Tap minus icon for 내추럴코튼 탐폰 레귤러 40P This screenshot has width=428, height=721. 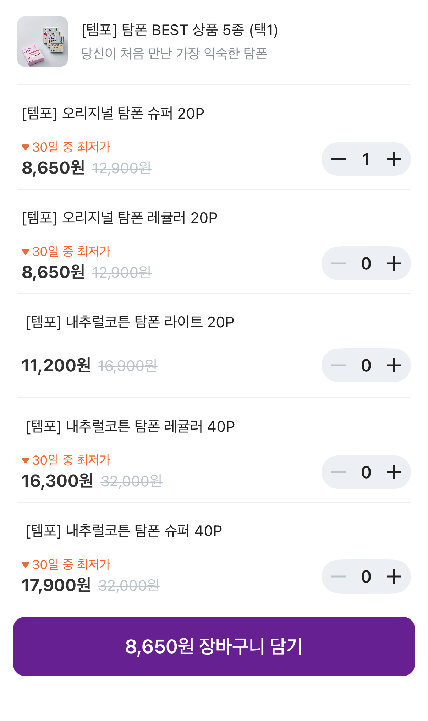pos(338,472)
